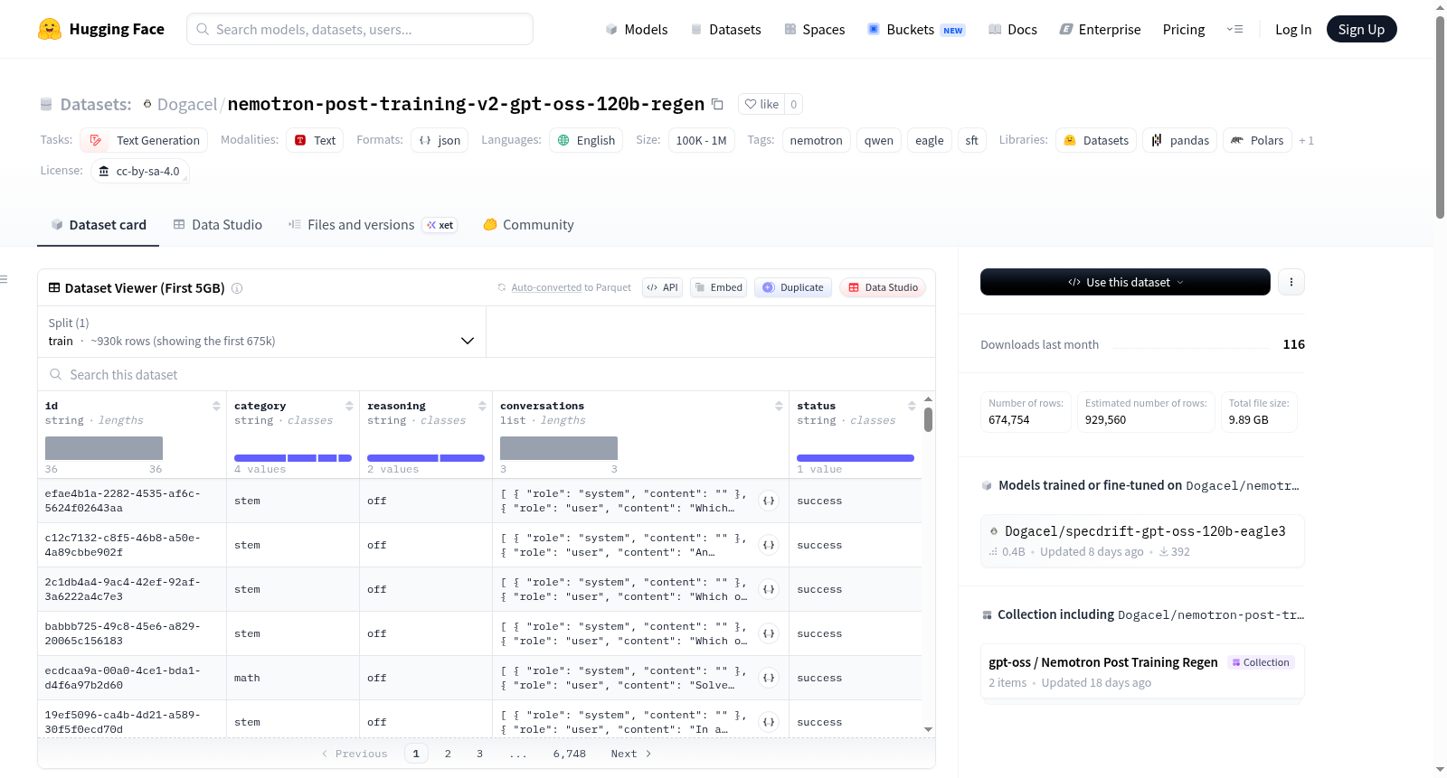This screenshot has height=778, width=1447.
Task: Open the navigation overflow menu icon
Action: click(1234, 29)
